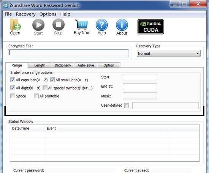The height and width of the screenshot is (173, 209).
Task: Expand the Recovery Type dropdown
Action: [169, 53]
